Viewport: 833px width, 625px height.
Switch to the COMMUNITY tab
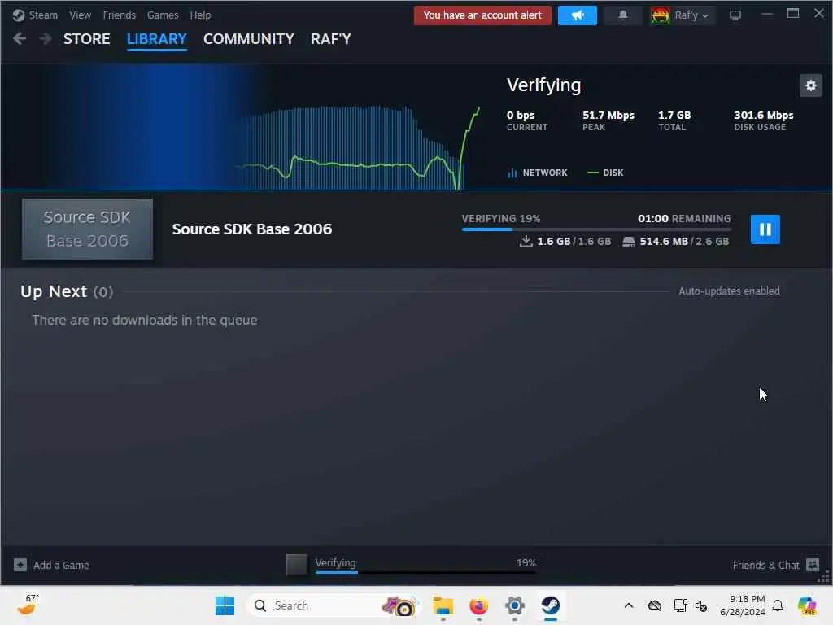pos(249,39)
